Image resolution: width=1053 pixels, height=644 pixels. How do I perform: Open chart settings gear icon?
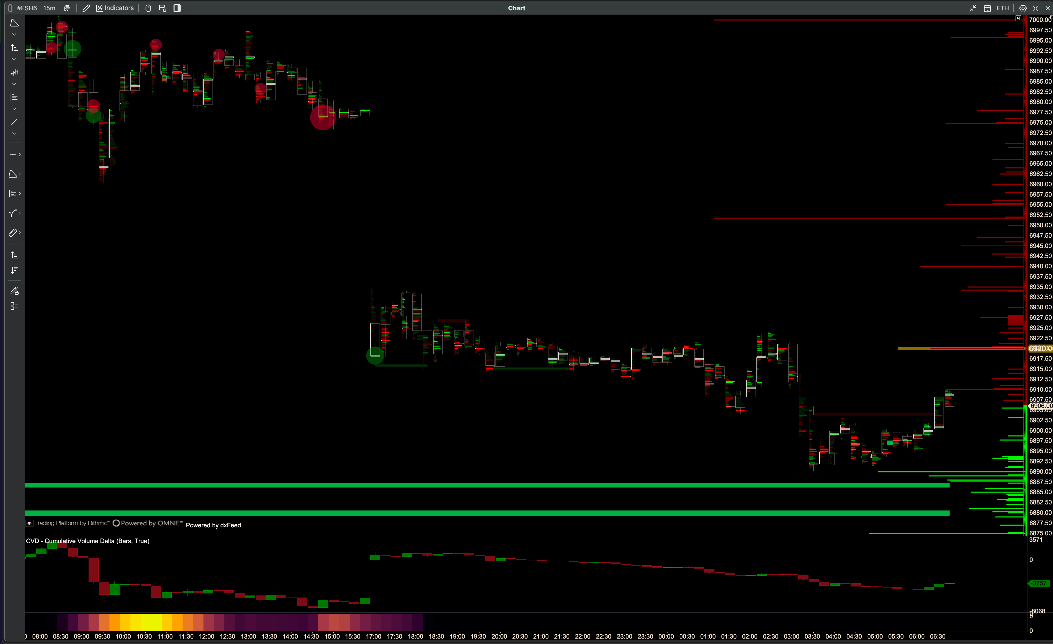click(x=1023, y=8)
